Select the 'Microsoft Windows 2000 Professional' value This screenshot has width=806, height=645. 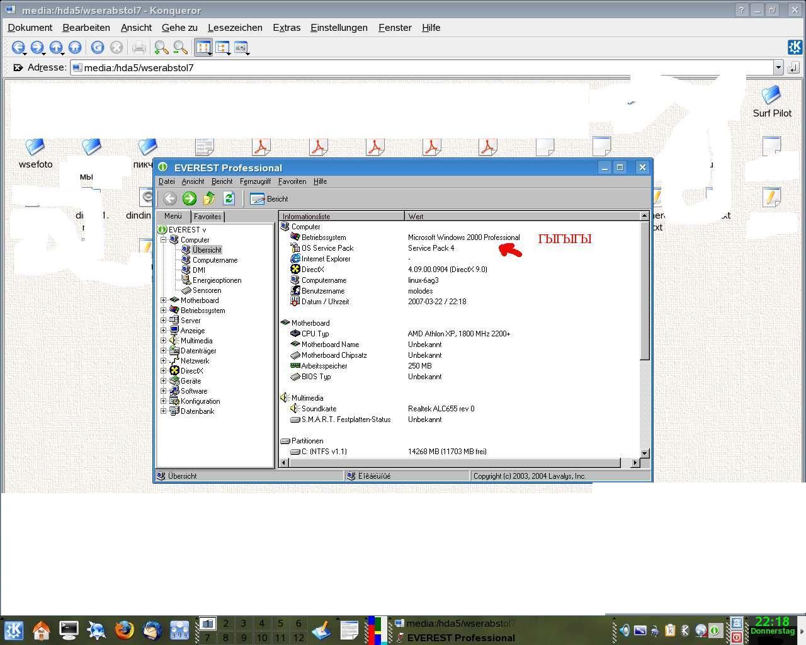pyautogui.click(x=464, y=237)
